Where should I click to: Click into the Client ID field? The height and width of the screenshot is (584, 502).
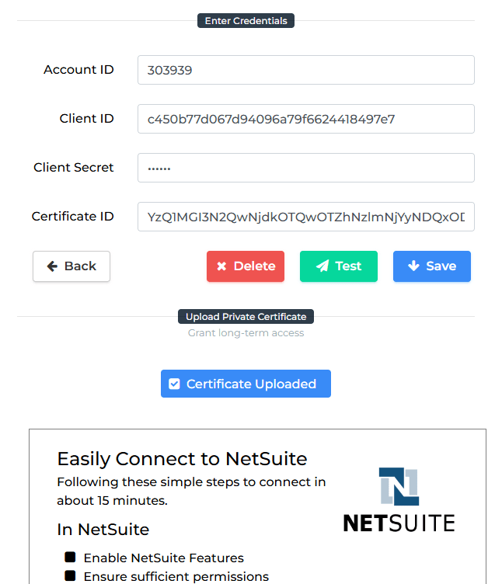305,119
